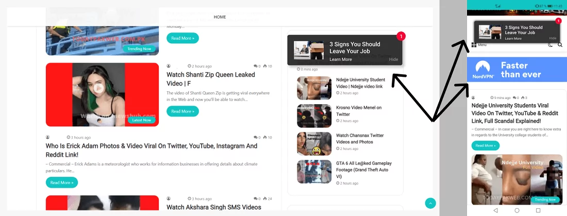Click sidebar Krosno Video thumbnail
This screenshot has width=567, height=216.
click(314, 116)
